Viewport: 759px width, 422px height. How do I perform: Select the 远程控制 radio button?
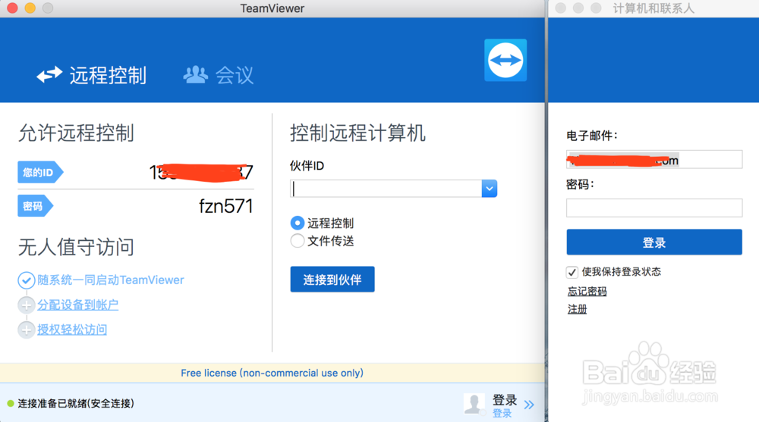[298, 223]
